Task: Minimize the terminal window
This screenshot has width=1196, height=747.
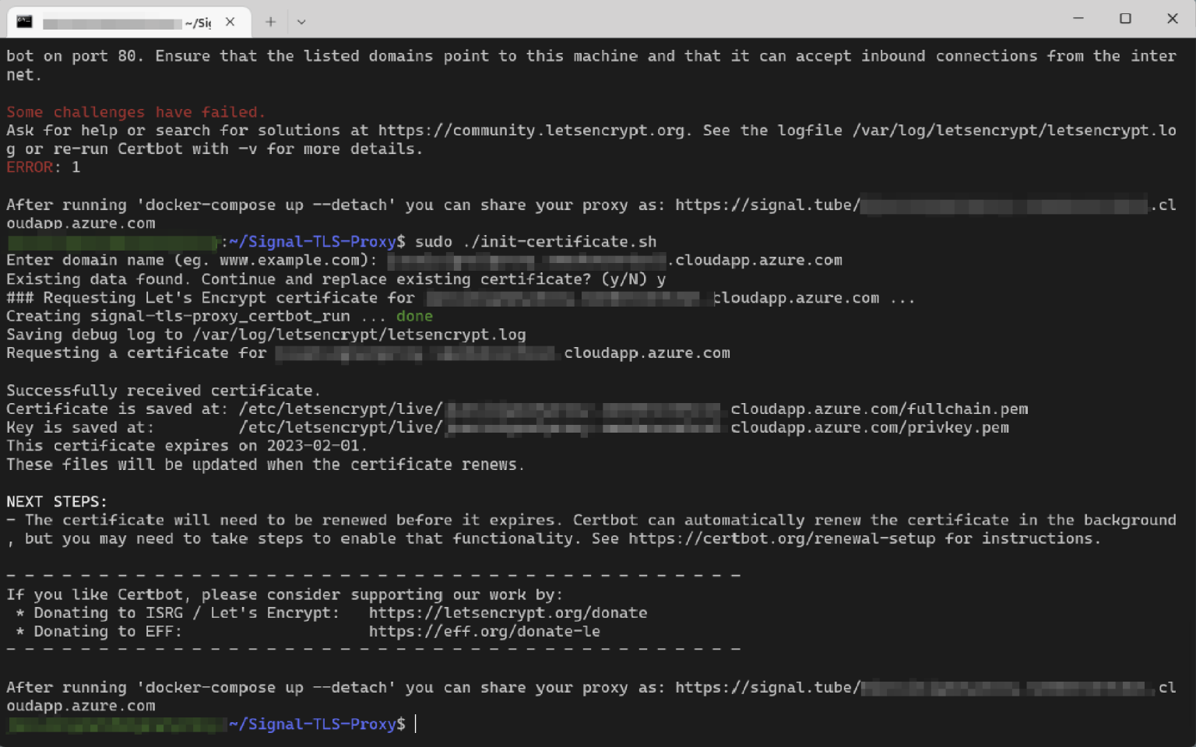Action: (1078, 19)
